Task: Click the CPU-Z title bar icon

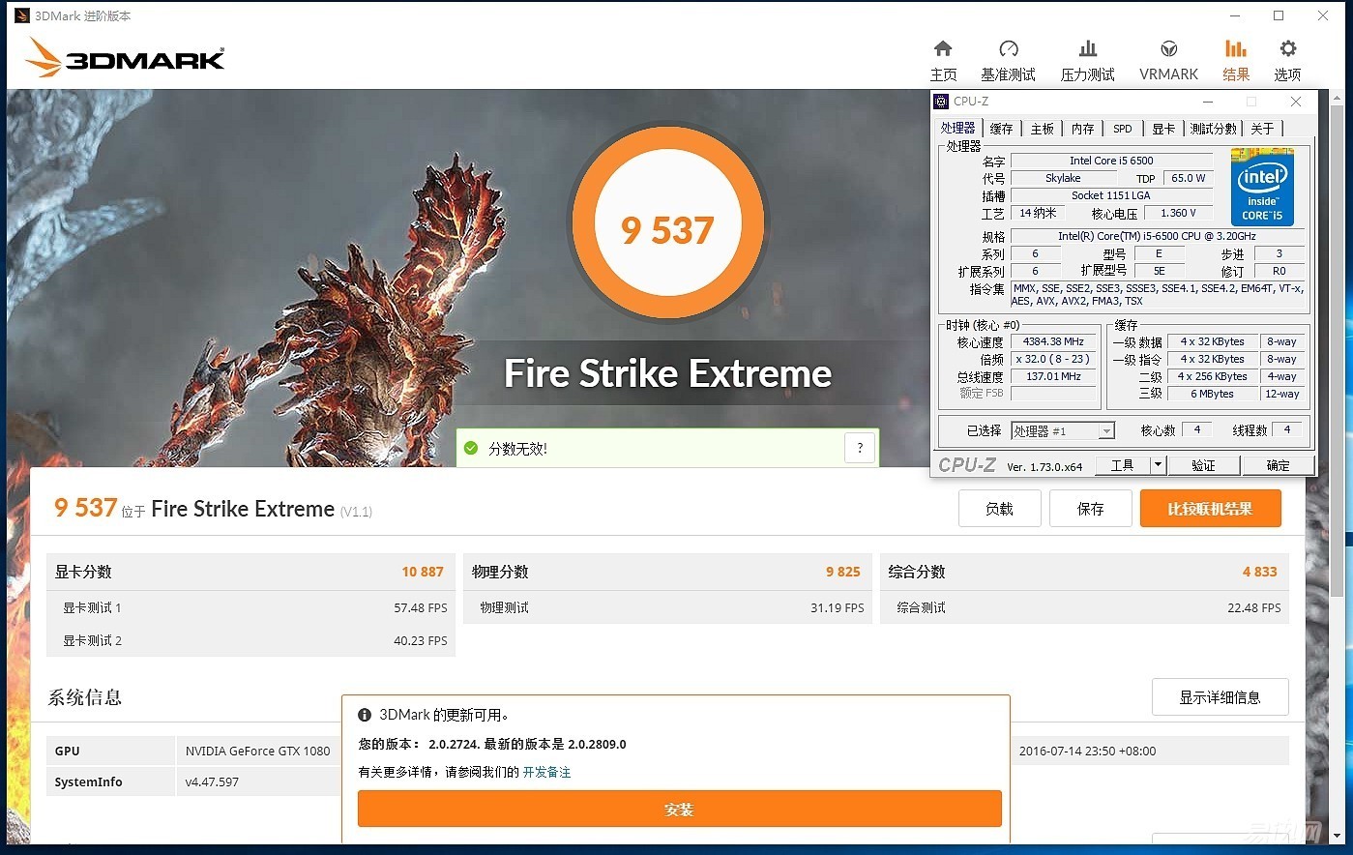Action: pyautogui.click(x=941, y=102)
